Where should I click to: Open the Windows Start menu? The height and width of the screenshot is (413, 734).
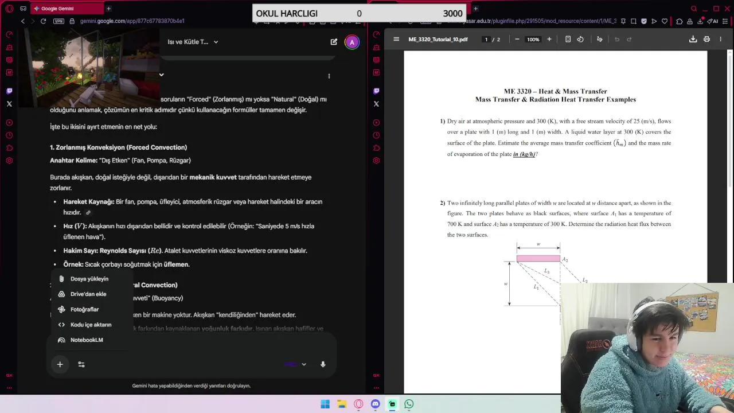pos(325,404)
